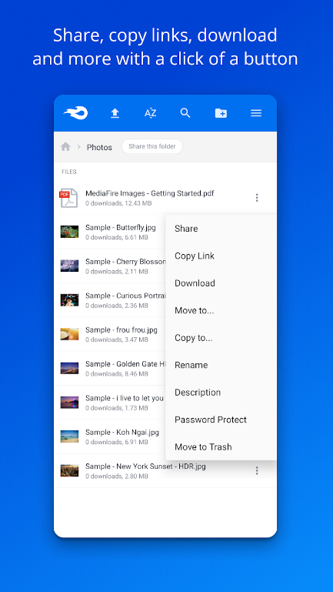This screenshot has height=592, width=333.
Task: Choose Share from the context menu
Action: pos(186,229)
